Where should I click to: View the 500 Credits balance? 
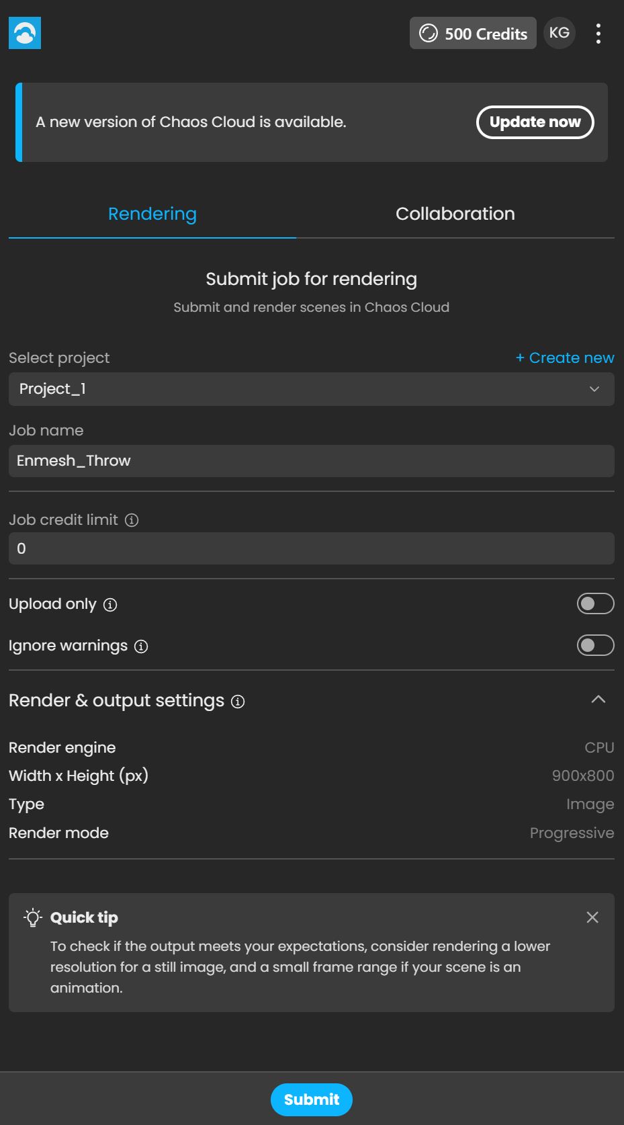click(x=473, y=33)
